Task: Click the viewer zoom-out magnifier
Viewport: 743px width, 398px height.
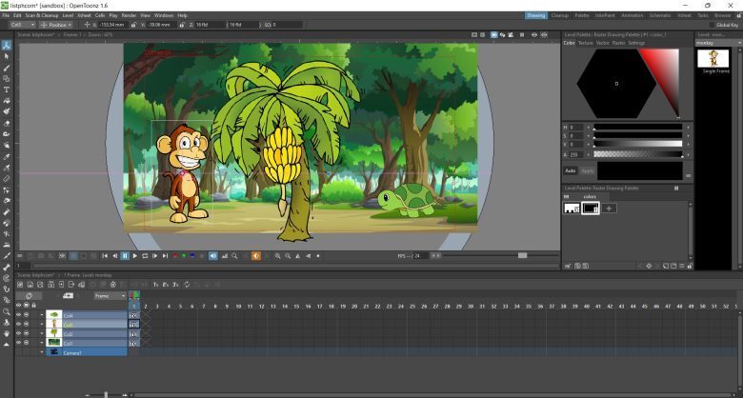Action: pyautogui.click(x=288, y=256)
